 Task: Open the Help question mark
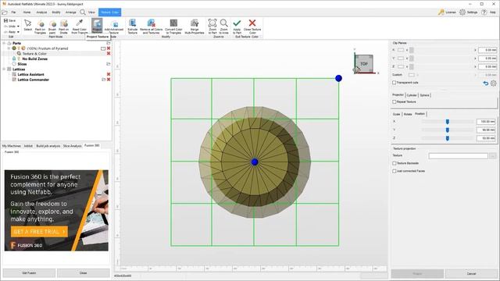click(484, 12)
